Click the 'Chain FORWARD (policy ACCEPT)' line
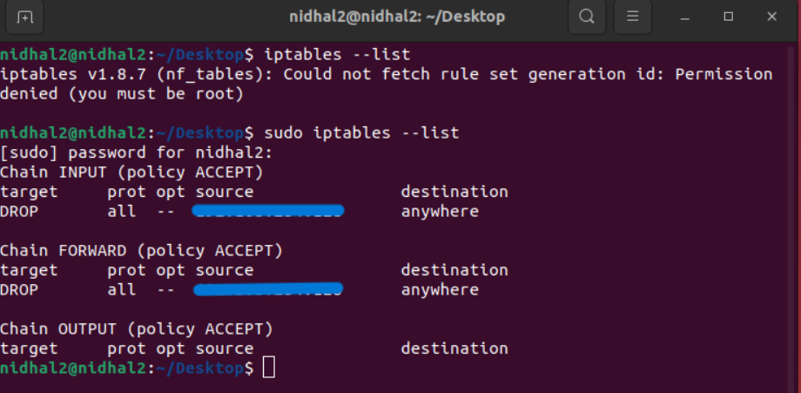 pyautogui.click(x=141, y=250)
